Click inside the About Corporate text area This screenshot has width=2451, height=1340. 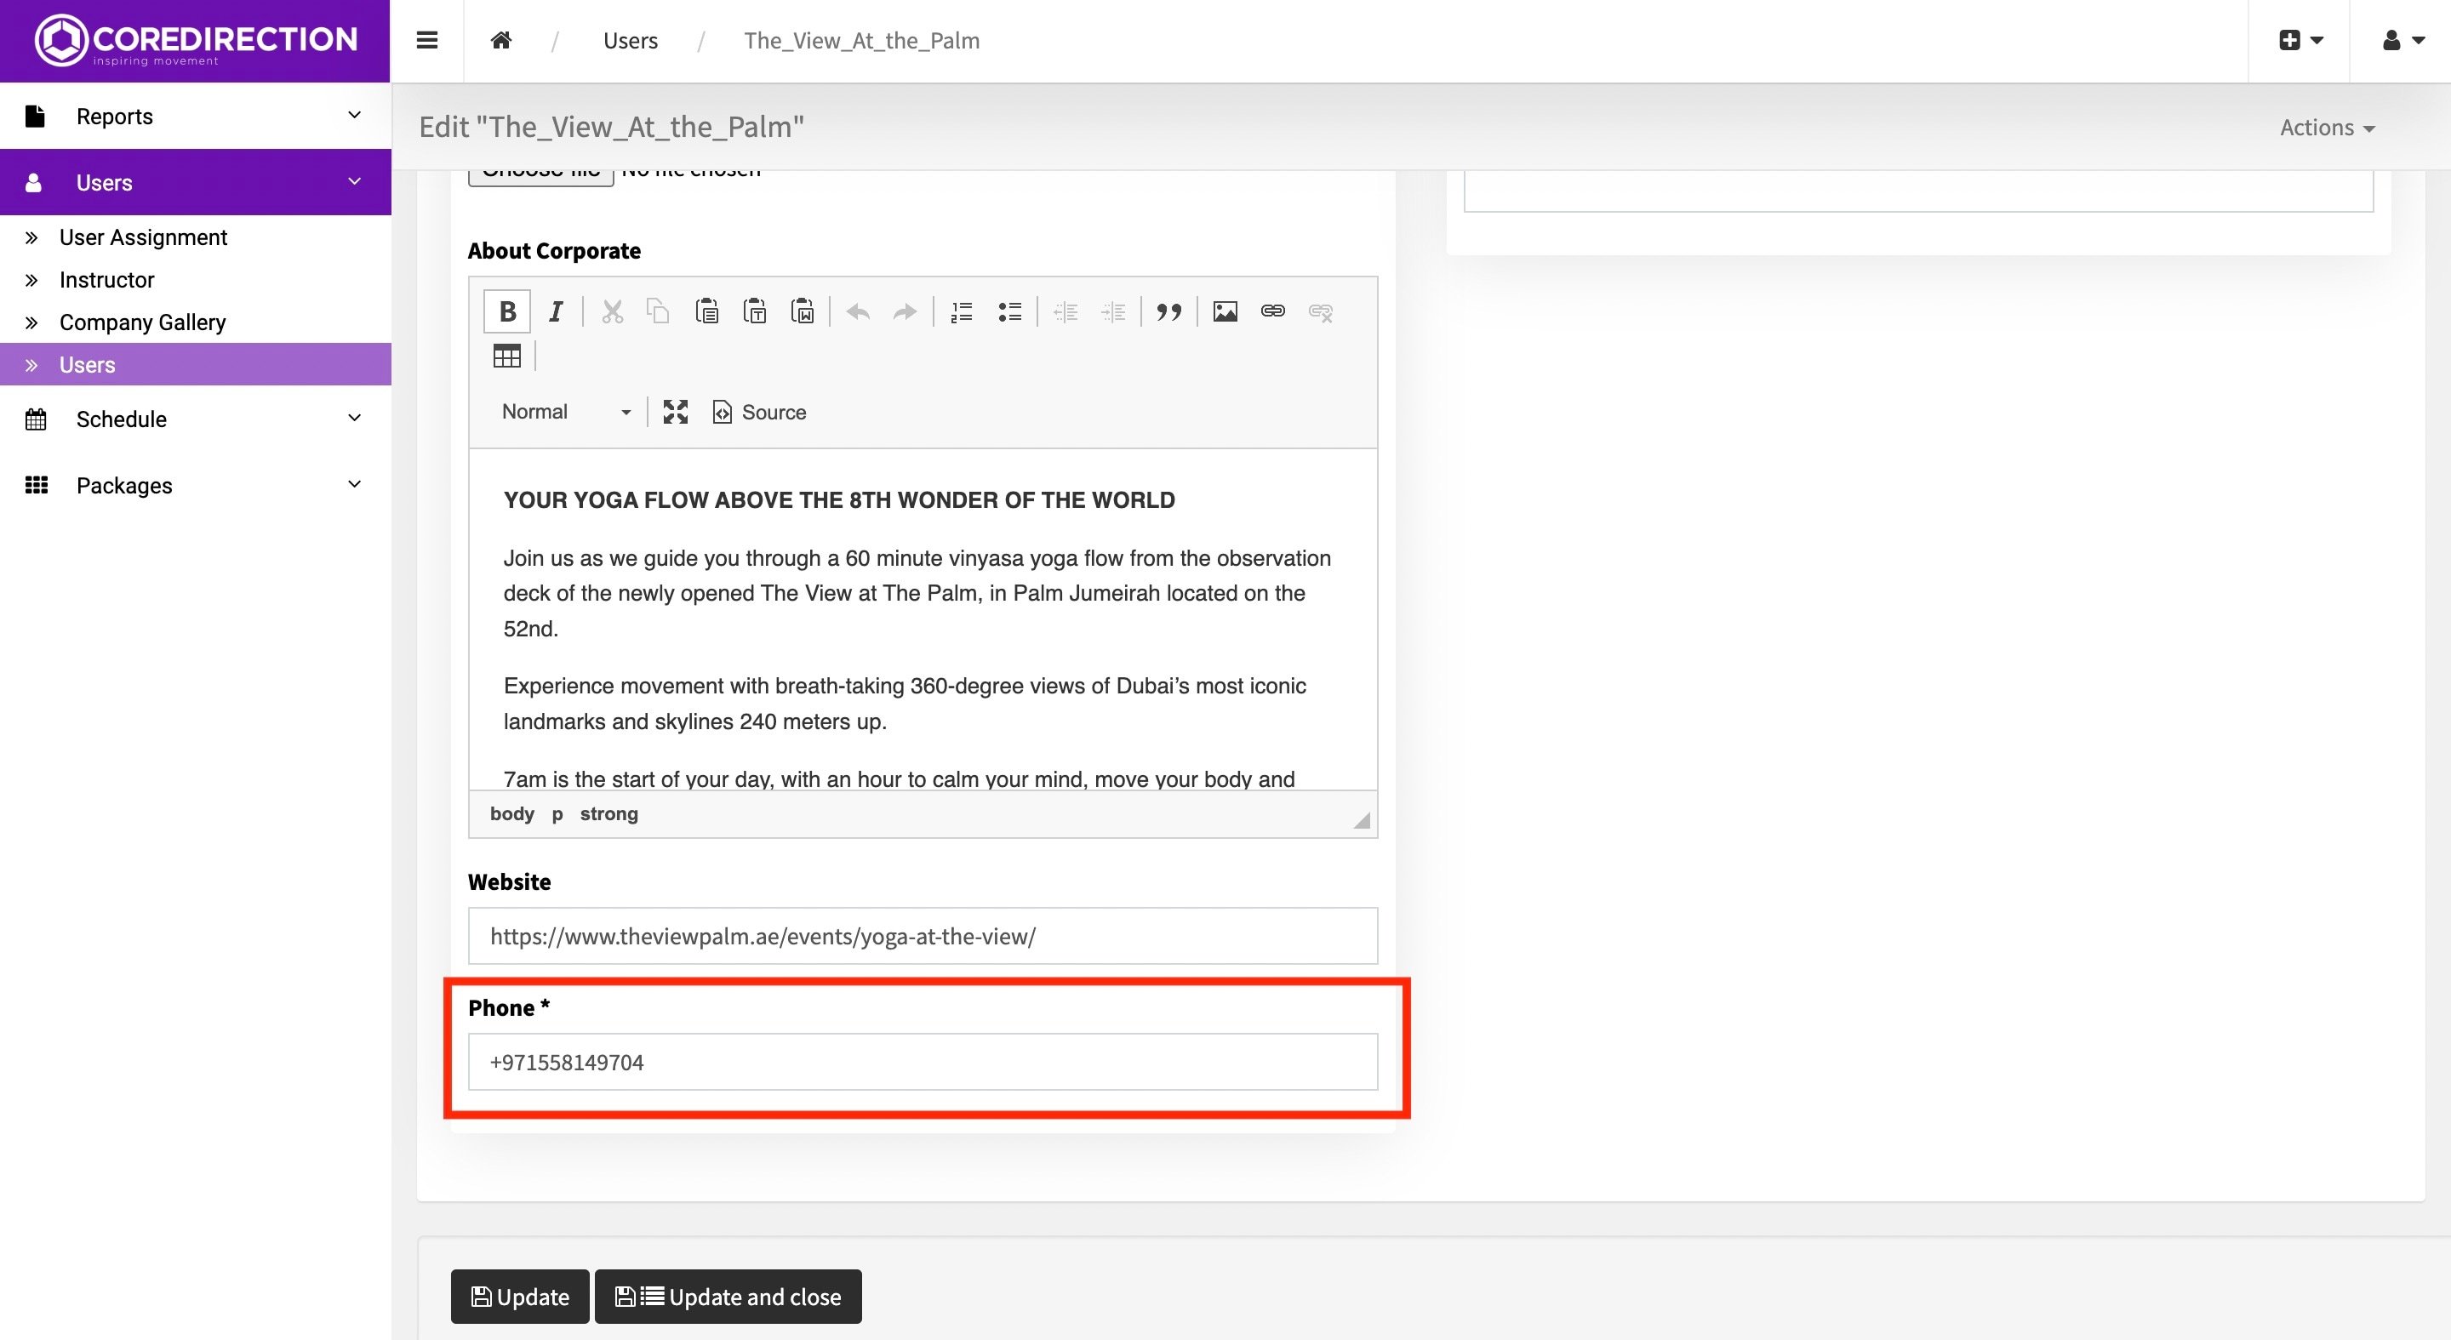point(922,619)
